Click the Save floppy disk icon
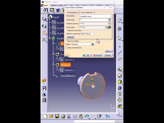Image resolution: width=164 pixels, height=123 pixels. [57, 116]
